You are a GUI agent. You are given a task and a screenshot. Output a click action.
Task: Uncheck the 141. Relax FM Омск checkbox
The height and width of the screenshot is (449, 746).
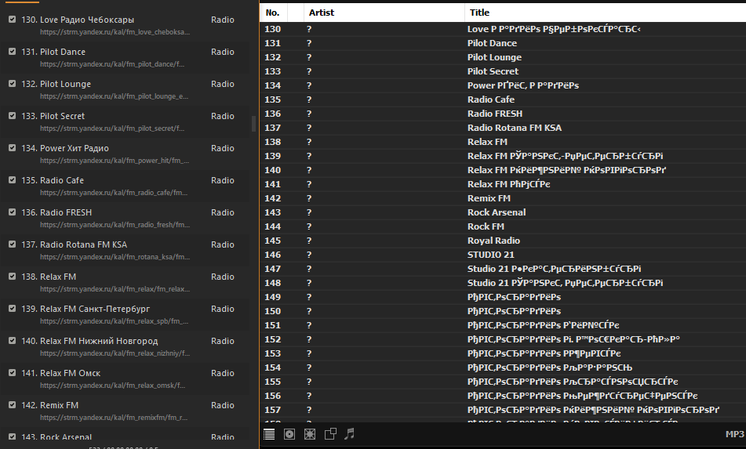click(13, 372)
